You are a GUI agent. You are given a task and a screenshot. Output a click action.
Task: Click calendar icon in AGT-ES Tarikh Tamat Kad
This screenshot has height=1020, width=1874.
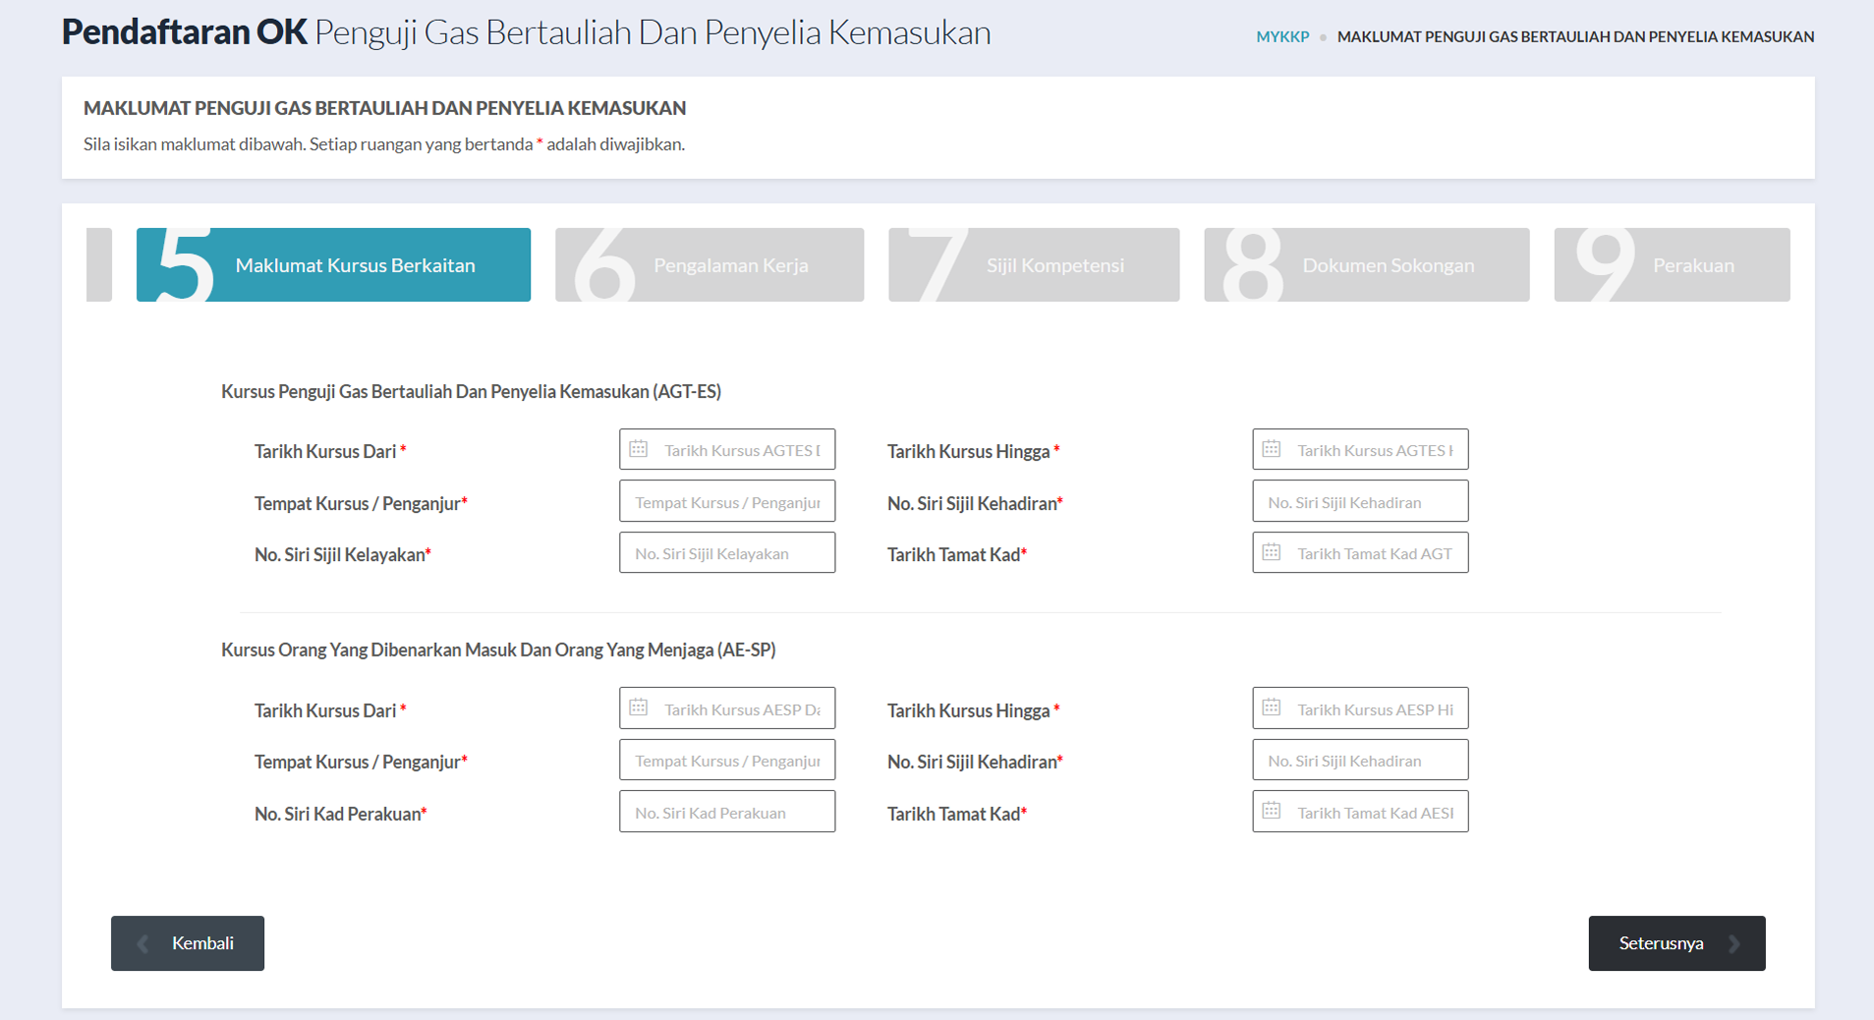point(1271,552)
